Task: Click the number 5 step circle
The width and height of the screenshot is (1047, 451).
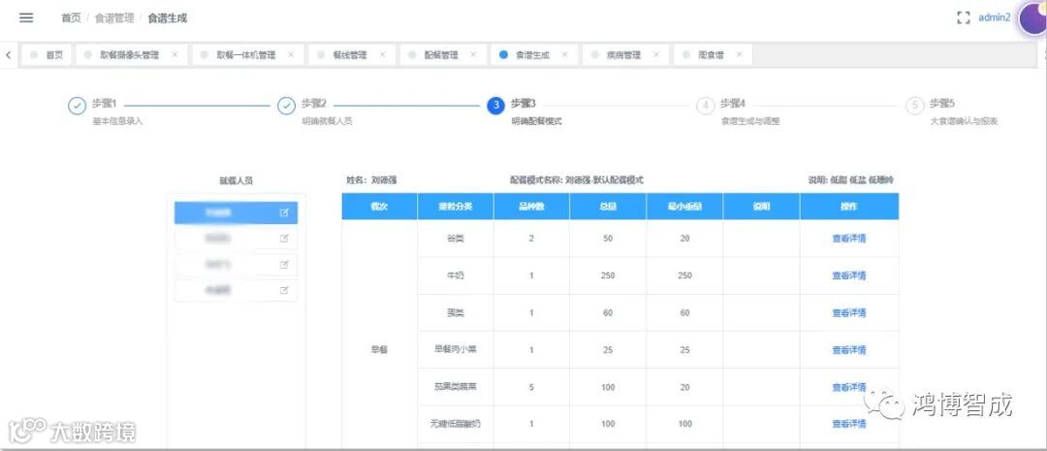Action: click(x=915, y=106)
